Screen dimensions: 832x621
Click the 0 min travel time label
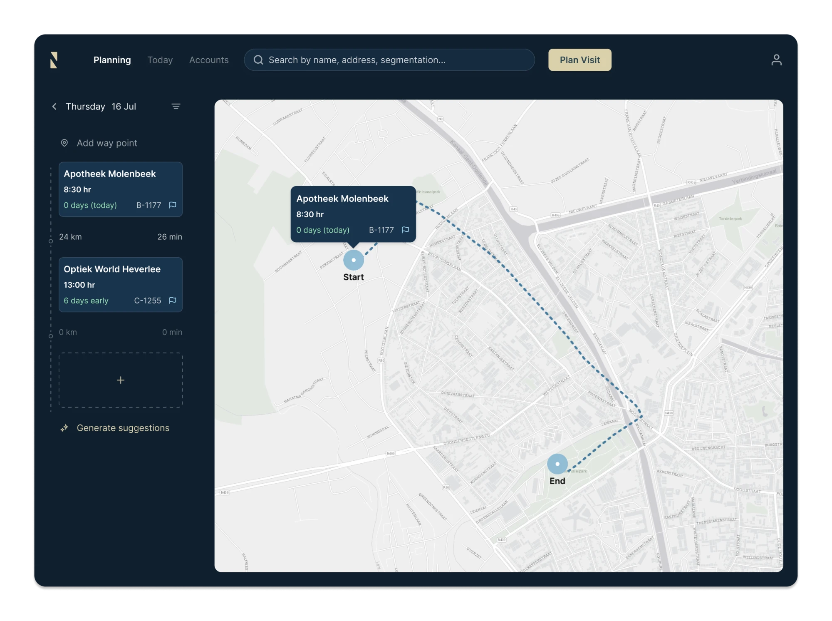pyautogui.click(x=172, y=332)
